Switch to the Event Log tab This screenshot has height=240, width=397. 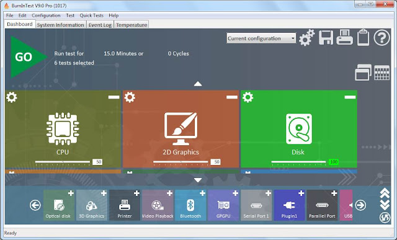pos(100,25)
